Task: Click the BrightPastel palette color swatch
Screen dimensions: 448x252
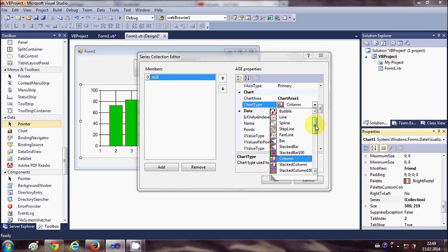Action: (407, 181)
